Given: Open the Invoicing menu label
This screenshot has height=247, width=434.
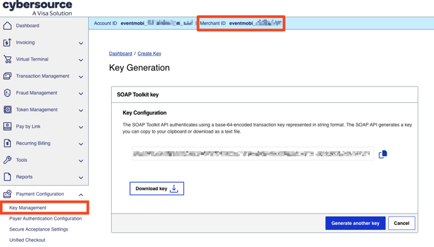Looking at the screenshot, I should coord(25,42).
